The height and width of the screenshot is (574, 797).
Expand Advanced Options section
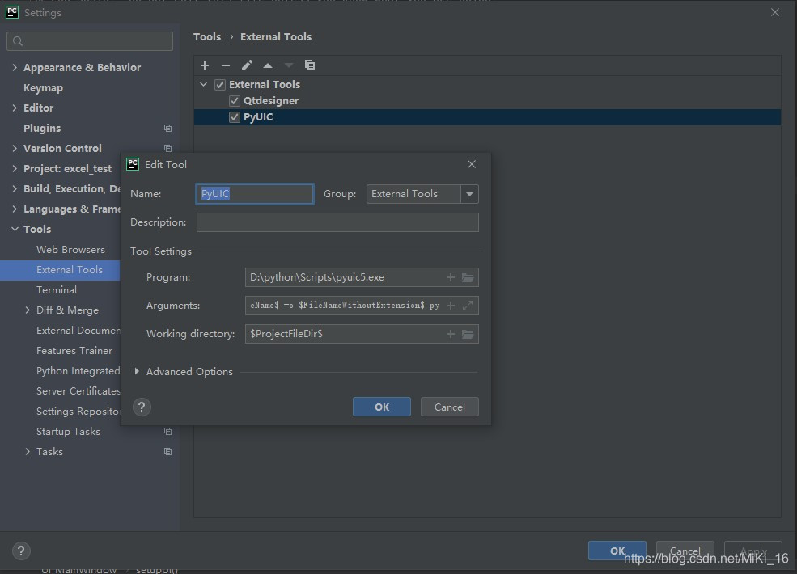click(137, 371)
